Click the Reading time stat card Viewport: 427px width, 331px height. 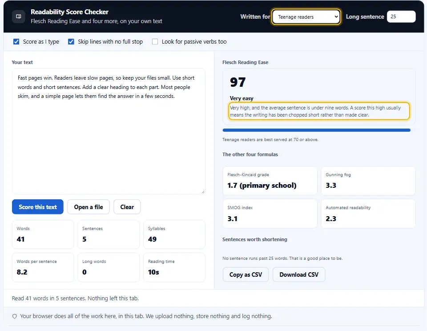click(x=174, y=267)
